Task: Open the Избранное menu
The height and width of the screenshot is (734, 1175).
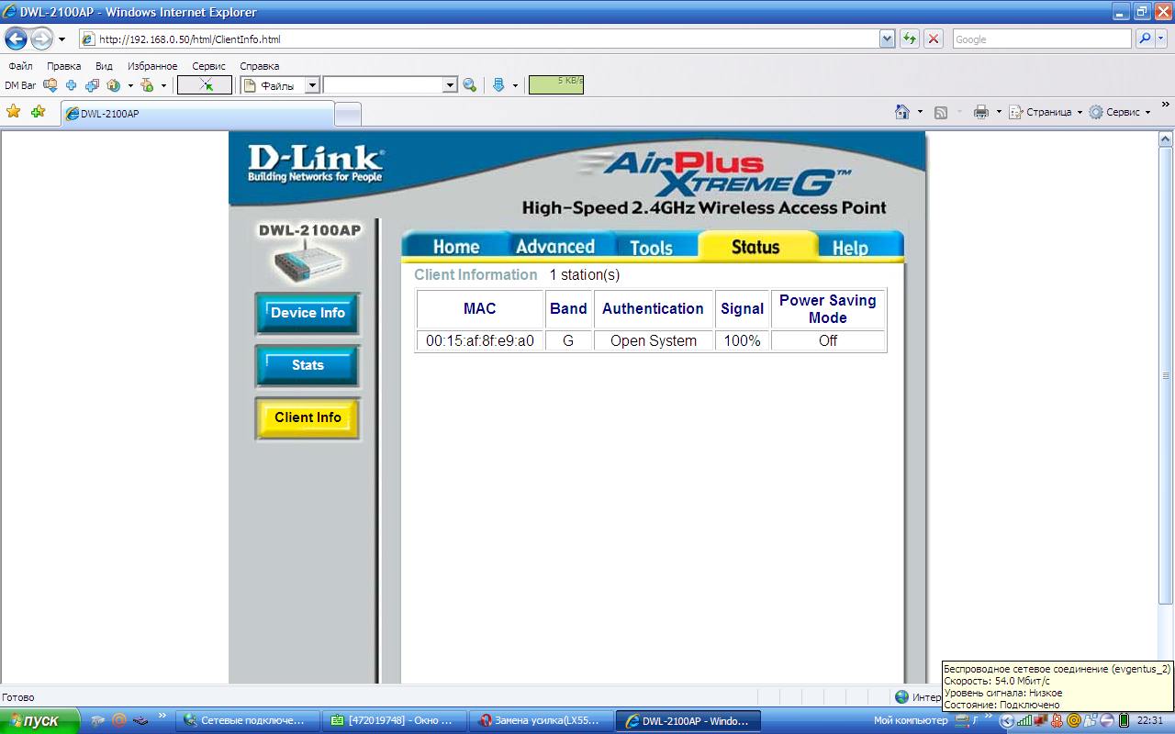Action: point(152,66)
